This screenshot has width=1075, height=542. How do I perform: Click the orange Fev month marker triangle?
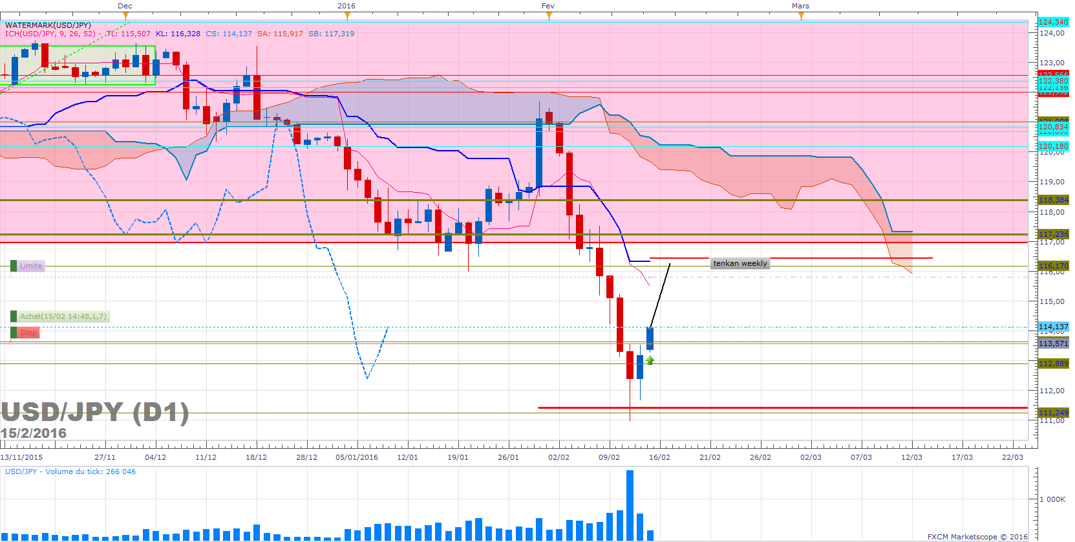click(549, 16)
